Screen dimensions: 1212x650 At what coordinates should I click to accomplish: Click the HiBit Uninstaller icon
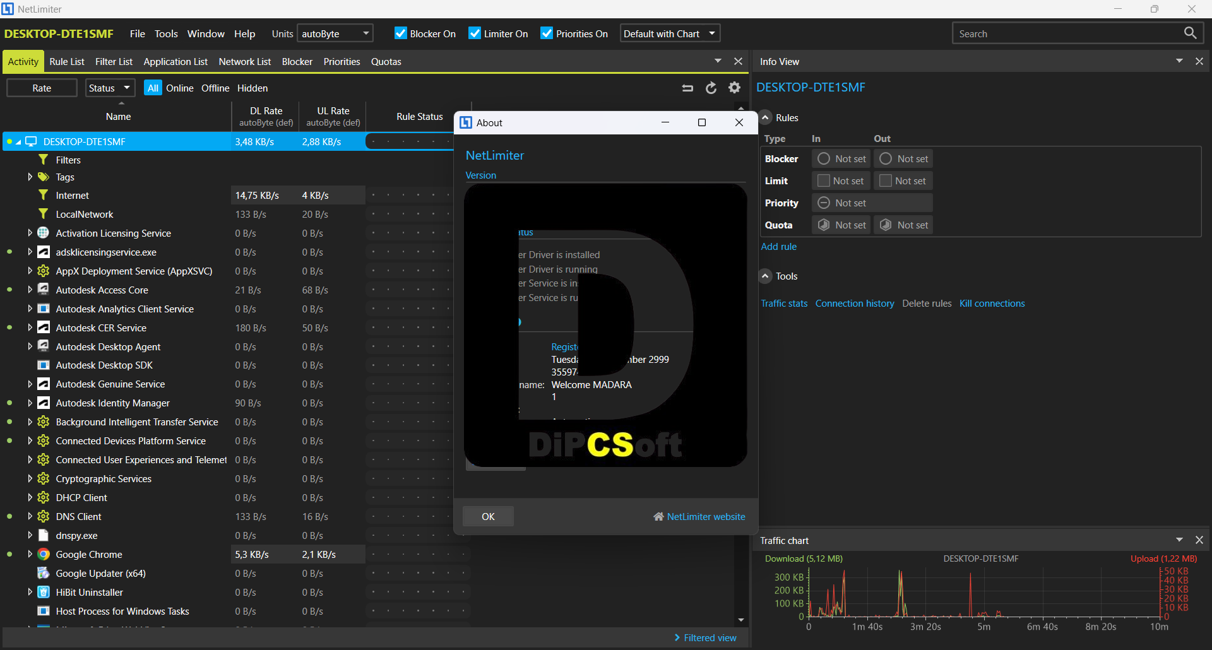[x=44, y=592]
